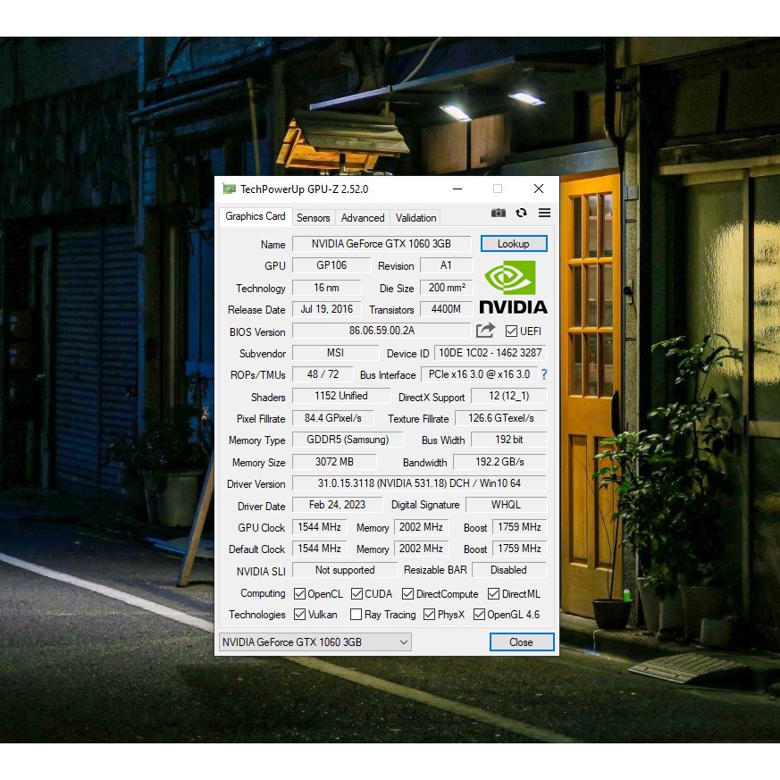Click the GPU Clock row Memory value 2002 MHz
This screenshot has height=780, width=780.
[421, 527]
